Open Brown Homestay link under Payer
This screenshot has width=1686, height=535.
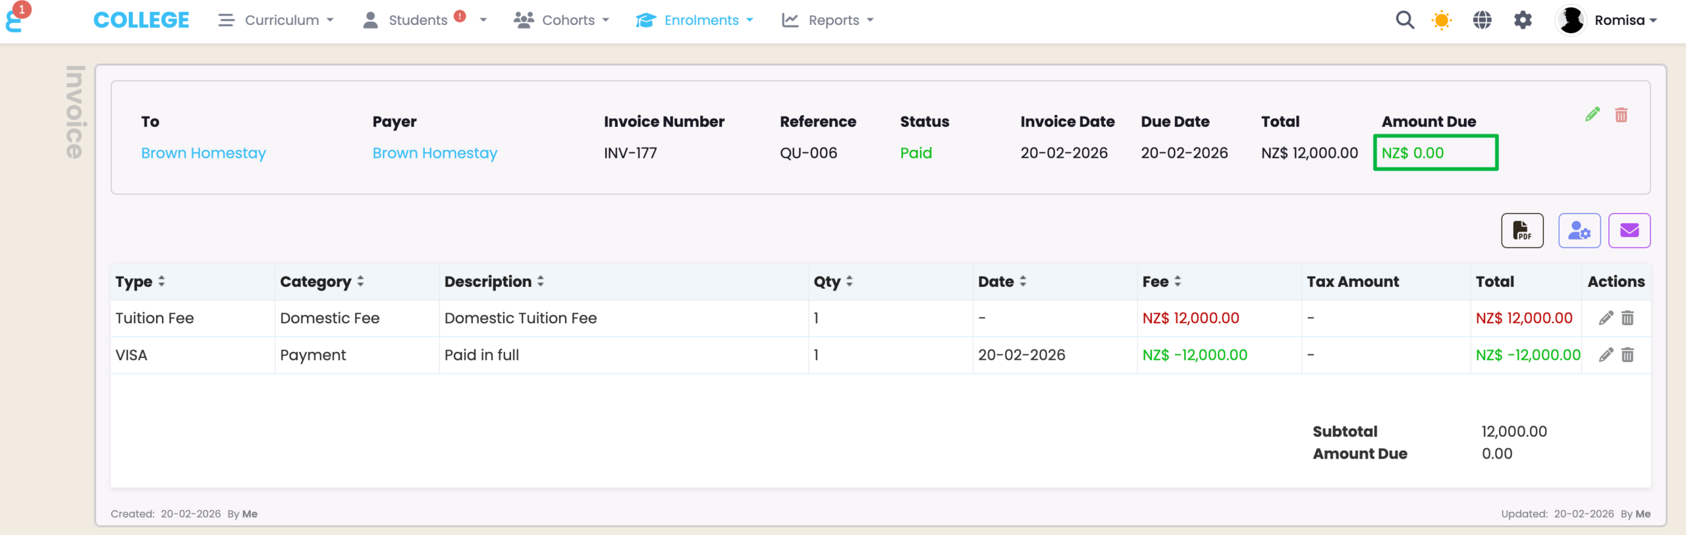[435, 153]
